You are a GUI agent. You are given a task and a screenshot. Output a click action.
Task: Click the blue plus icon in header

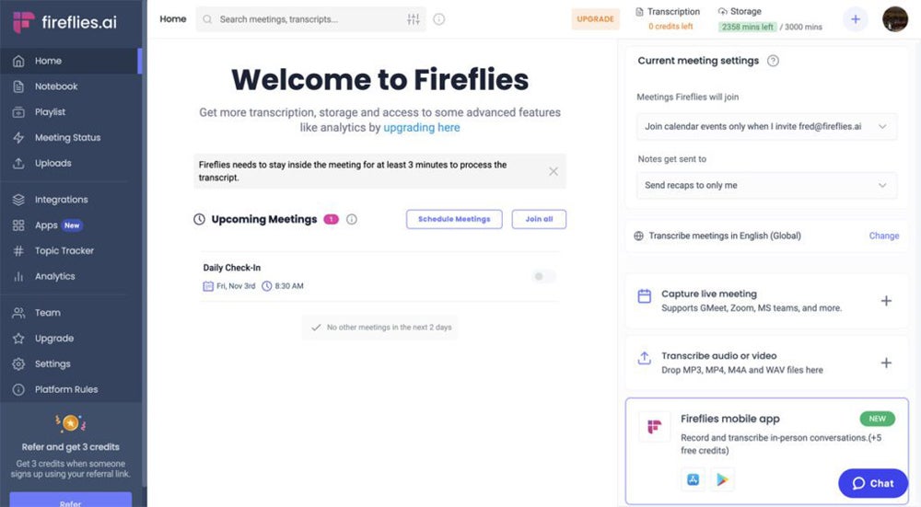point(856,19)
